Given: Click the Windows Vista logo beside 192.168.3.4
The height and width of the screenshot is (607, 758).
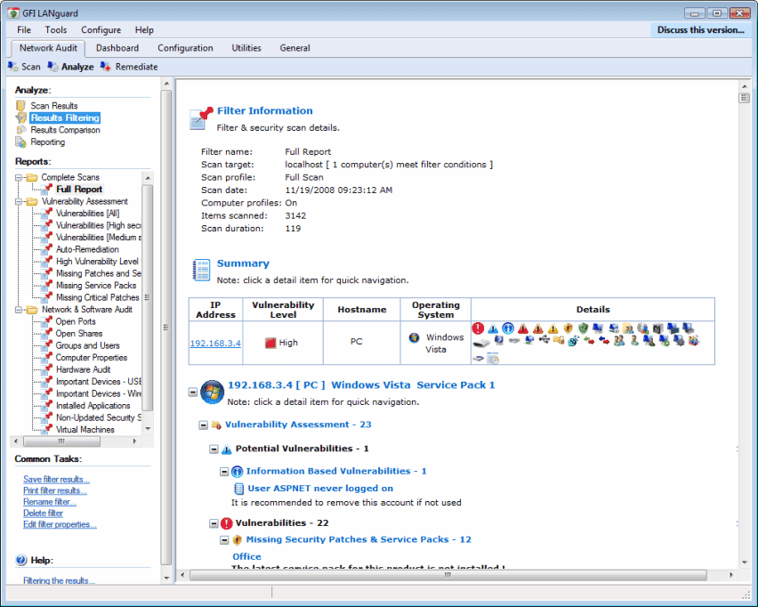Looking at the screenshot, I should [x=212, y=392].
